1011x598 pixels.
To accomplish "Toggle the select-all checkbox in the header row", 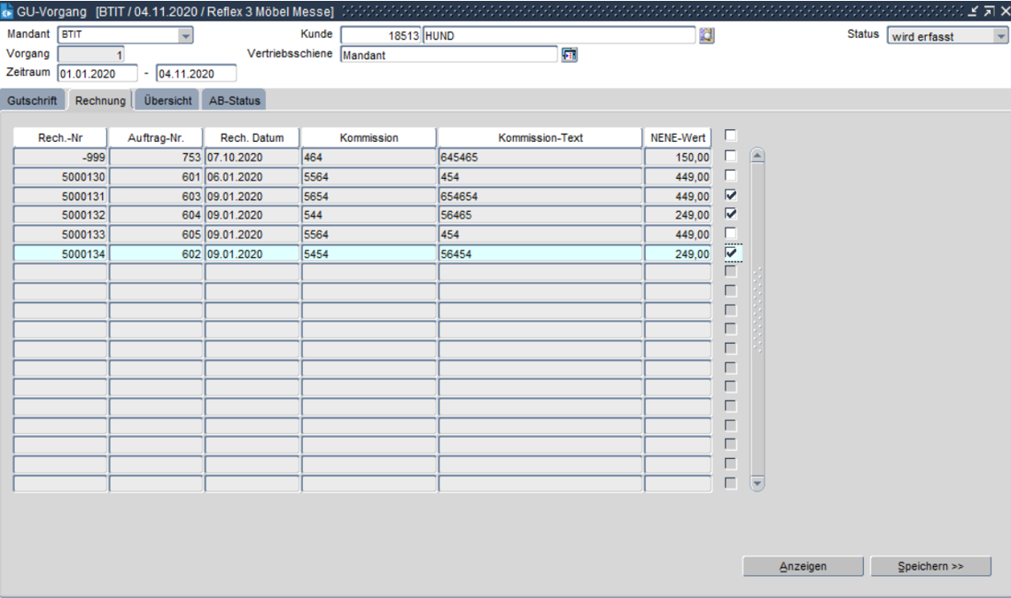I will pyautogui.click(x=730, y=136).
